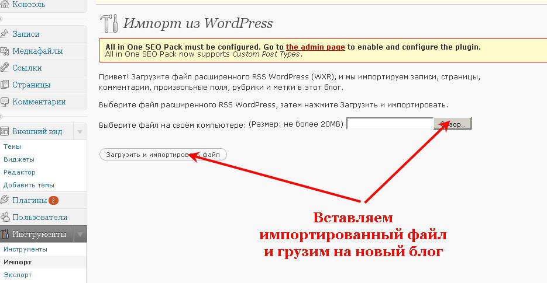Screen dimensions: 547x283
Task: Click the Ссылки chain icon
Action: pyautogui.click(x=4, y=68)
